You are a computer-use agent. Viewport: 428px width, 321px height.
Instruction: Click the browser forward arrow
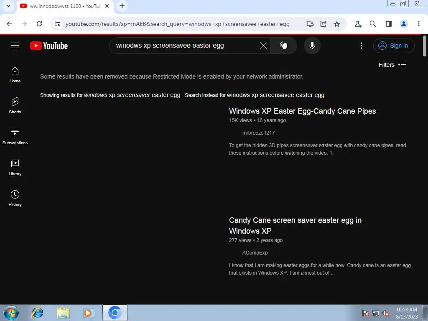24,24
